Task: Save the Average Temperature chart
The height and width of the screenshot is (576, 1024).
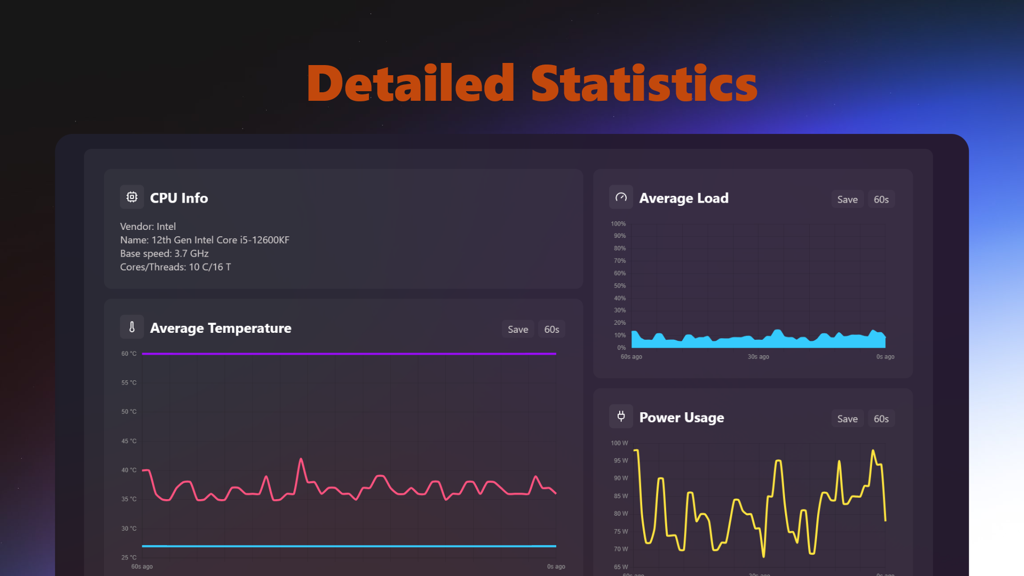Action: (x=517, y=329)
